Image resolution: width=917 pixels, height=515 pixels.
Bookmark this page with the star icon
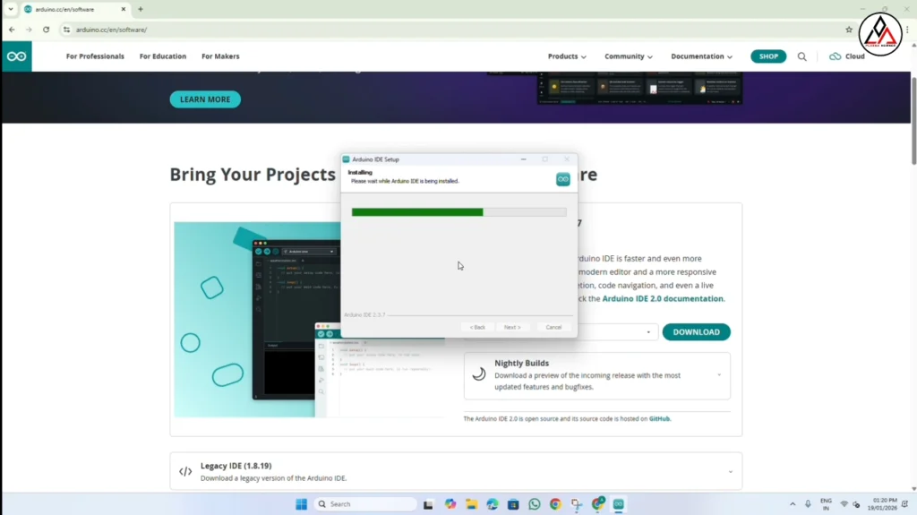[849, 30]
